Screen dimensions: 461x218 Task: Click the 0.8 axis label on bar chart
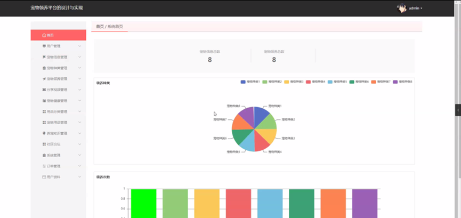(123, 199)
